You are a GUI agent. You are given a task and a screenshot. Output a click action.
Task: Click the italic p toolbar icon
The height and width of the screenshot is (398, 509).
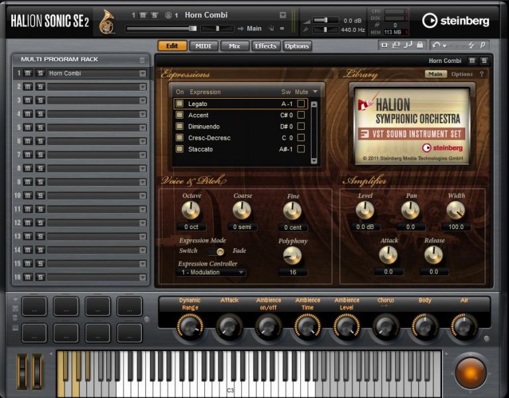click(x=482, y=45)
